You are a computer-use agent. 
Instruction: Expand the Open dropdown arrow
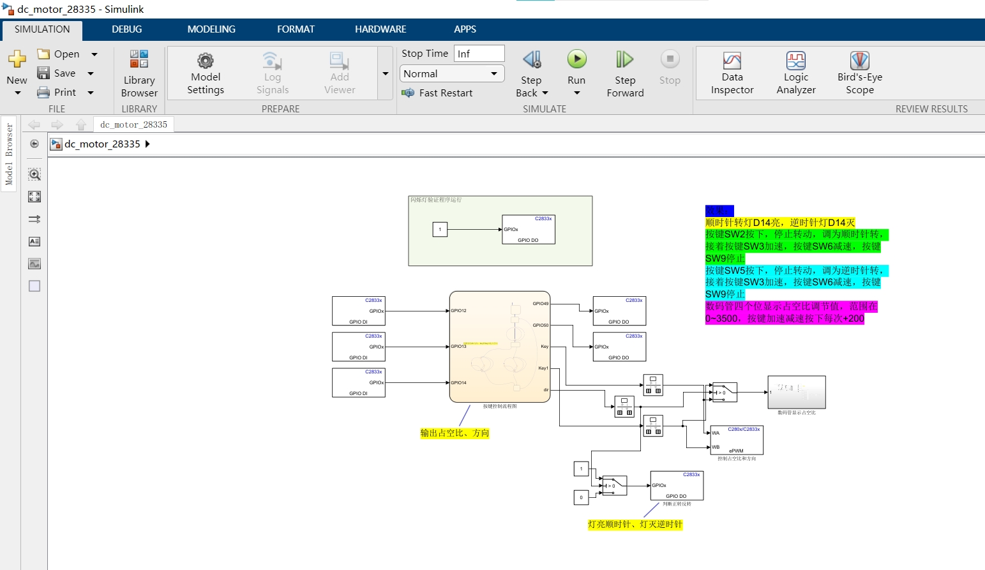click(93, 54)
